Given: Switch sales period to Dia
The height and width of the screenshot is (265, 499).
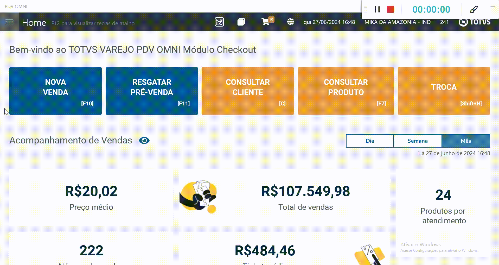Looking at the screenshot, I should pos(370,141).
